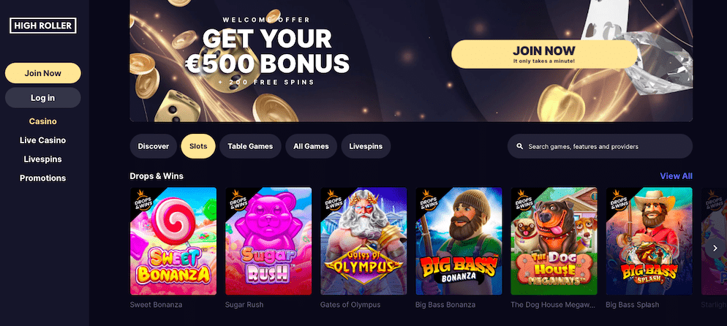Open the Sweet Bonanza game thumbnail

(x=173, y=240)
